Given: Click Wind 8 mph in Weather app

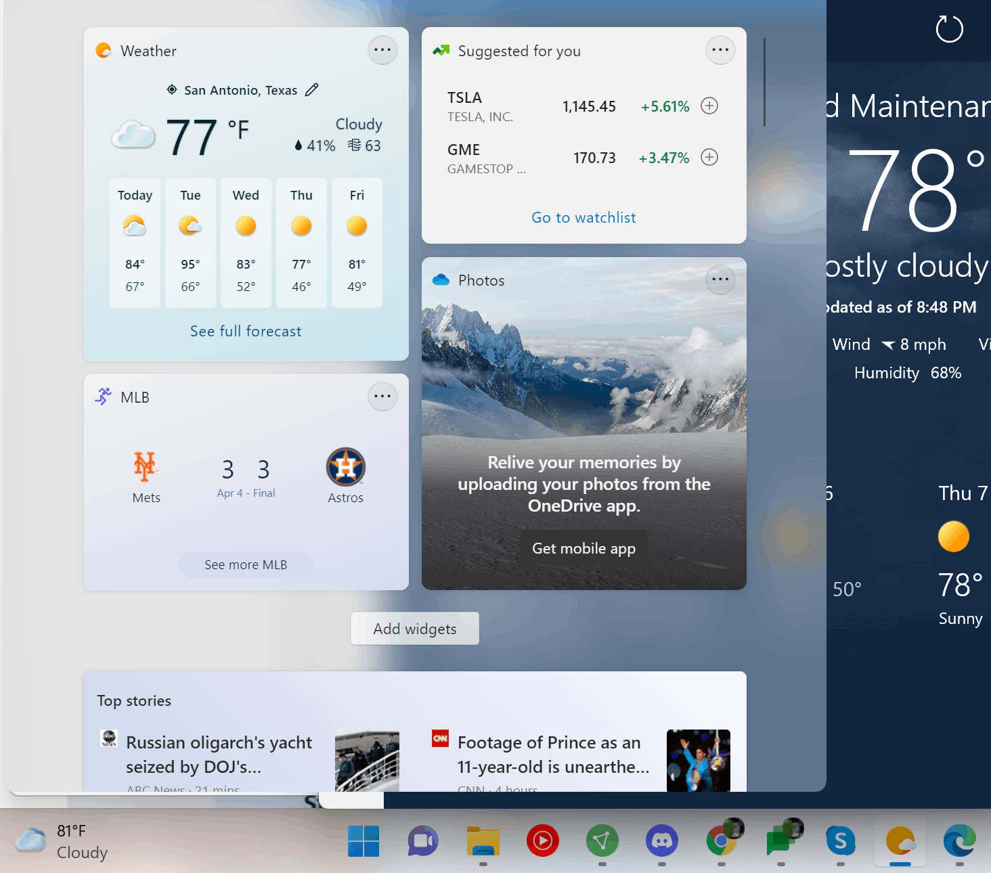Looking at the screenshot, I should tap(889, 344).
